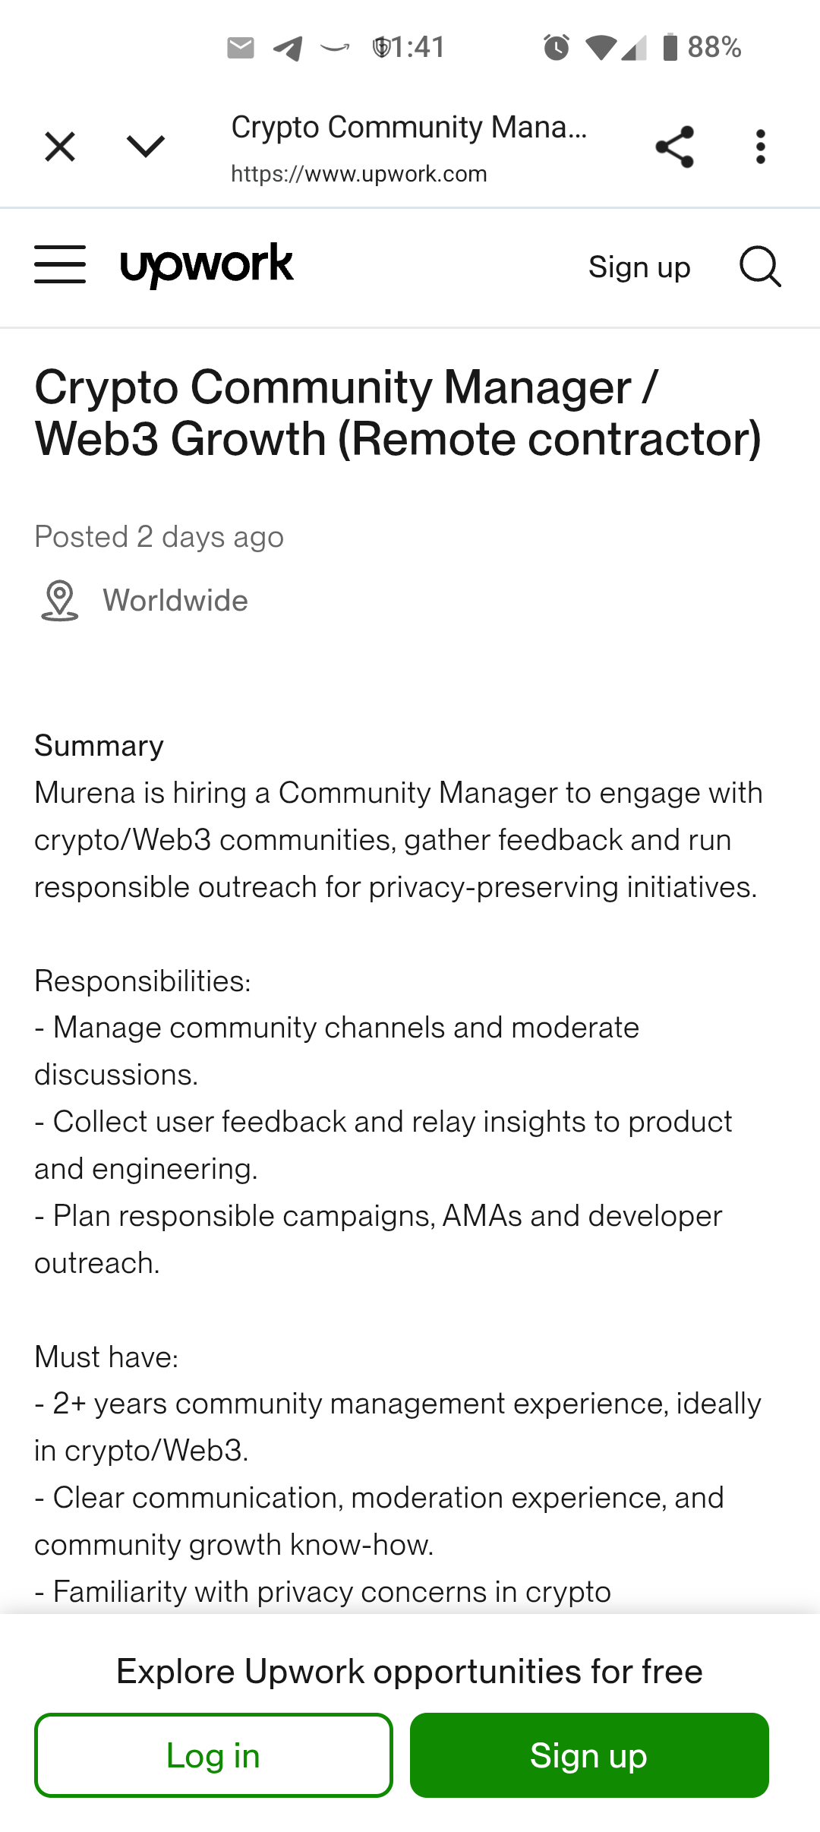This screenshot has height=1832, width=820.
Task: Go to the Upwork home via logo
Action: click(x=207, y=265)
